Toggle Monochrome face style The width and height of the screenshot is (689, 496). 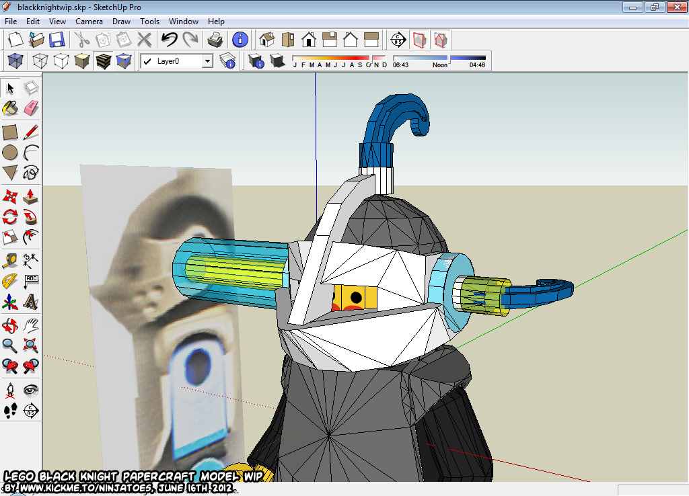point(125,61)
